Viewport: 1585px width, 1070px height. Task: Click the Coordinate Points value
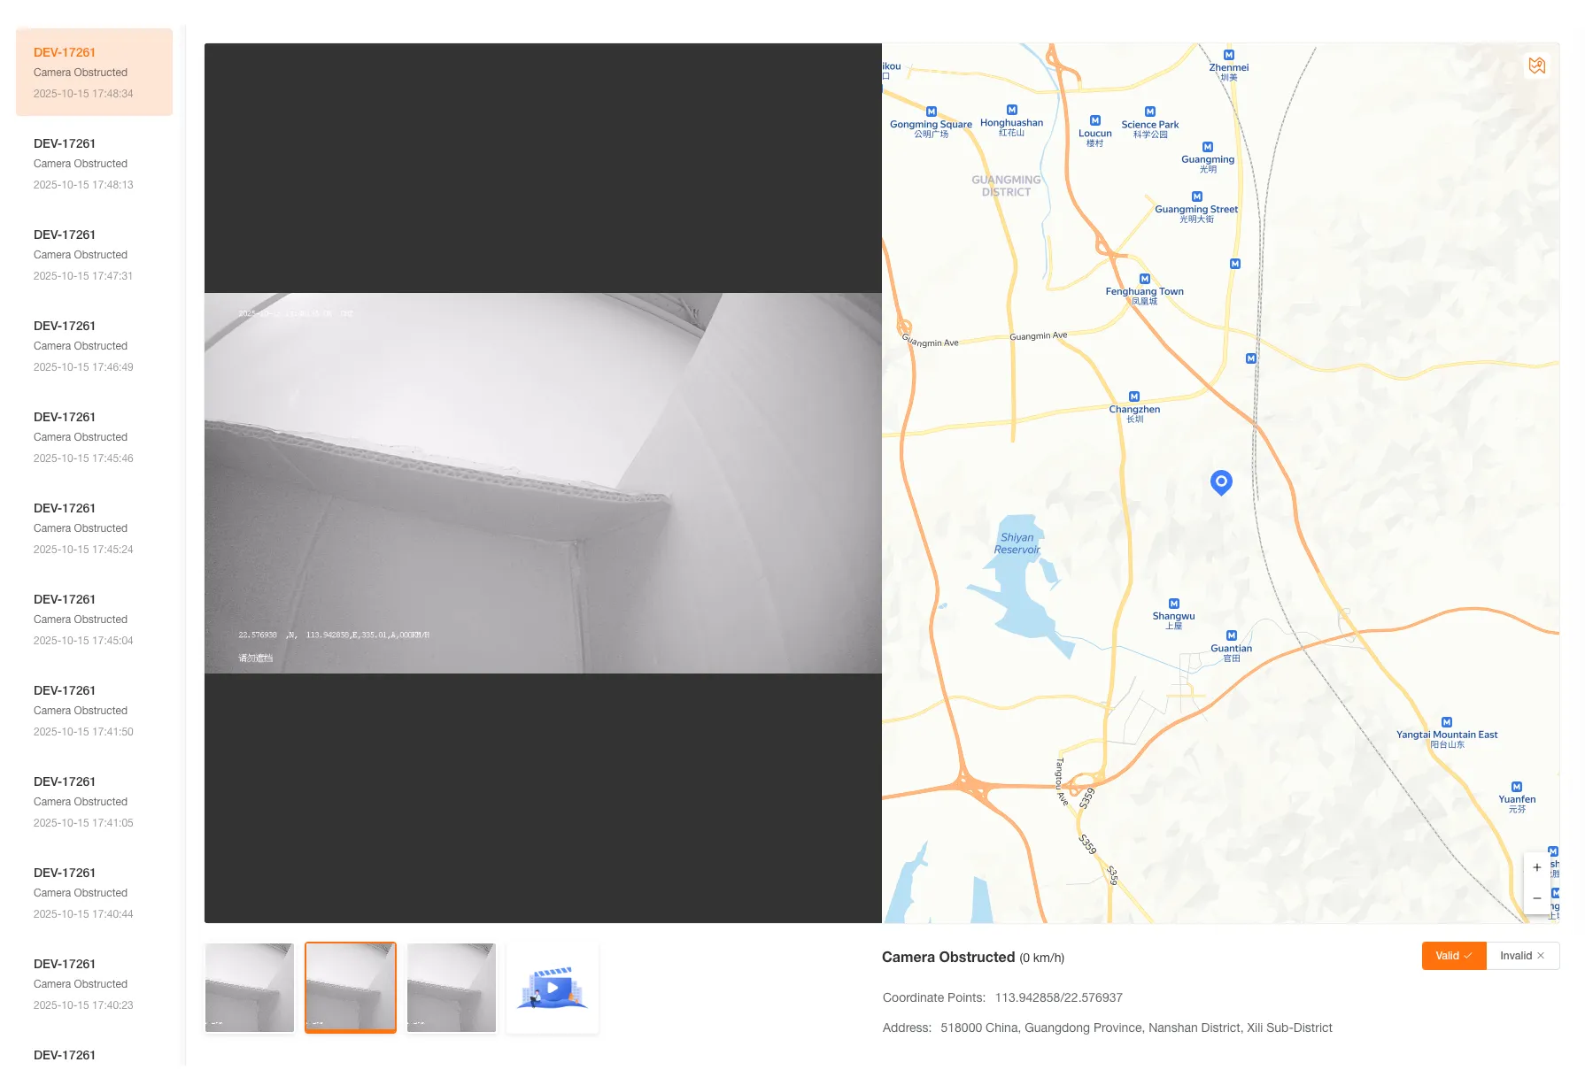[1057, 997]
